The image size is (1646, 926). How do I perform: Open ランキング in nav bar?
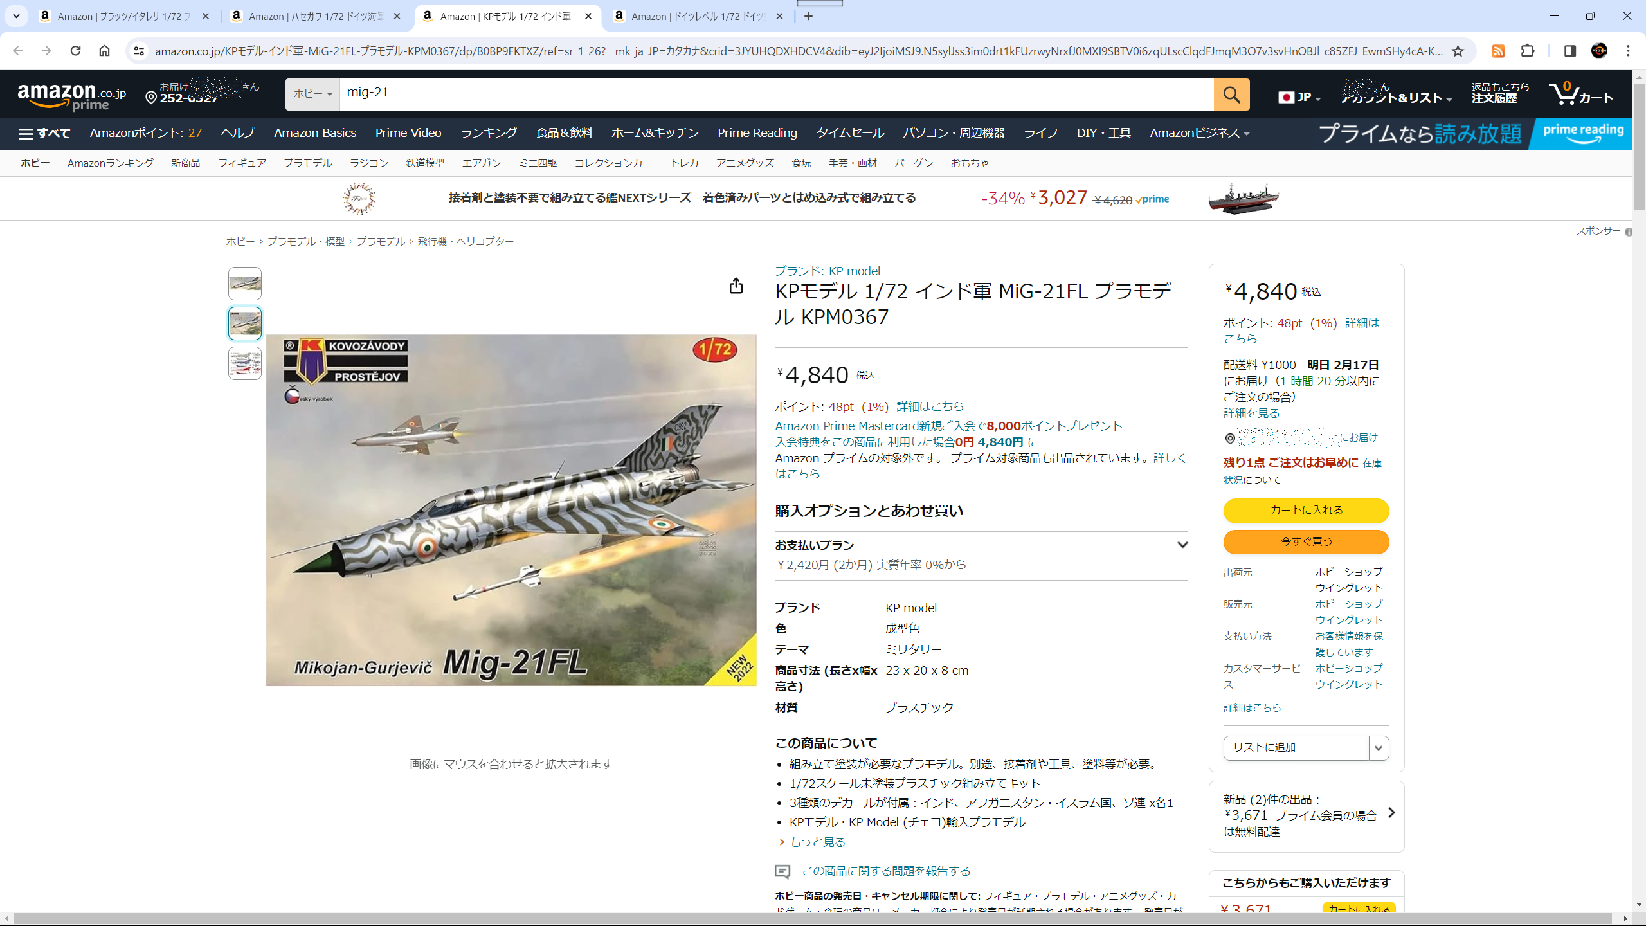pyautogui.click(x=489, y=133)
